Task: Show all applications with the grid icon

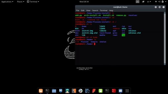Action: pyautogui.click(x=127, y=91)
